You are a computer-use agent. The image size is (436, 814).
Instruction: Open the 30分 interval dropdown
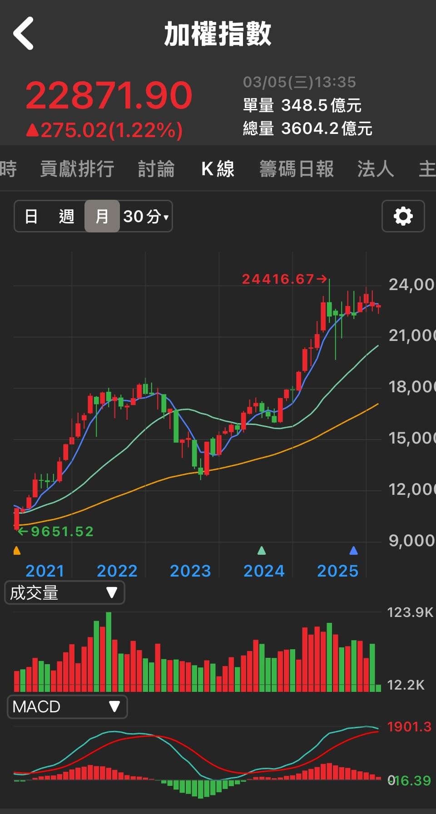pyautogui.click(x=146, y=216)
